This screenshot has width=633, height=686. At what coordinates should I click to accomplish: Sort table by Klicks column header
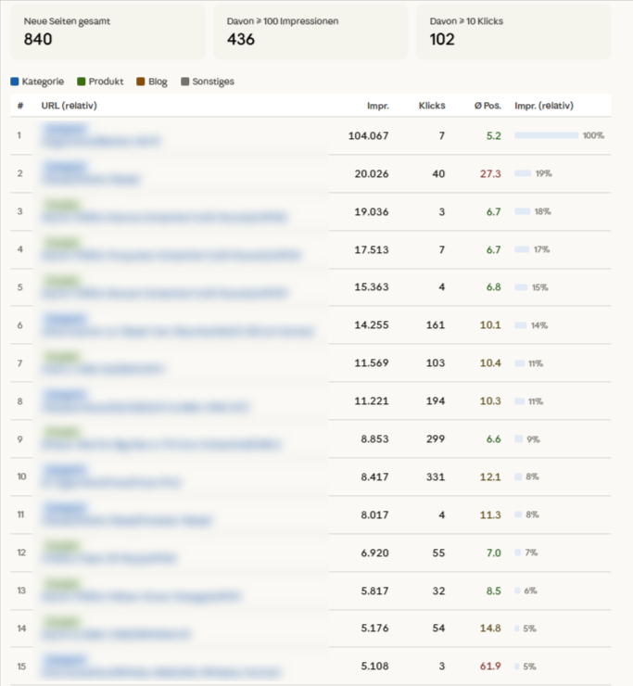point(431,106)
